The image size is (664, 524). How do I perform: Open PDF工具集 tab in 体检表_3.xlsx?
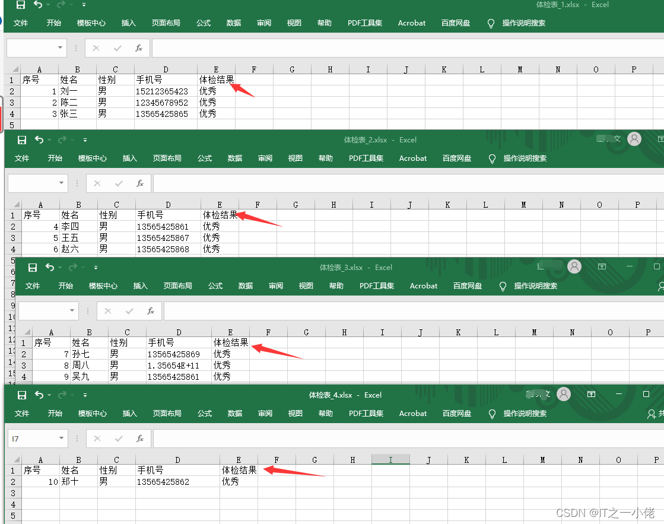[x=377, y=285]
